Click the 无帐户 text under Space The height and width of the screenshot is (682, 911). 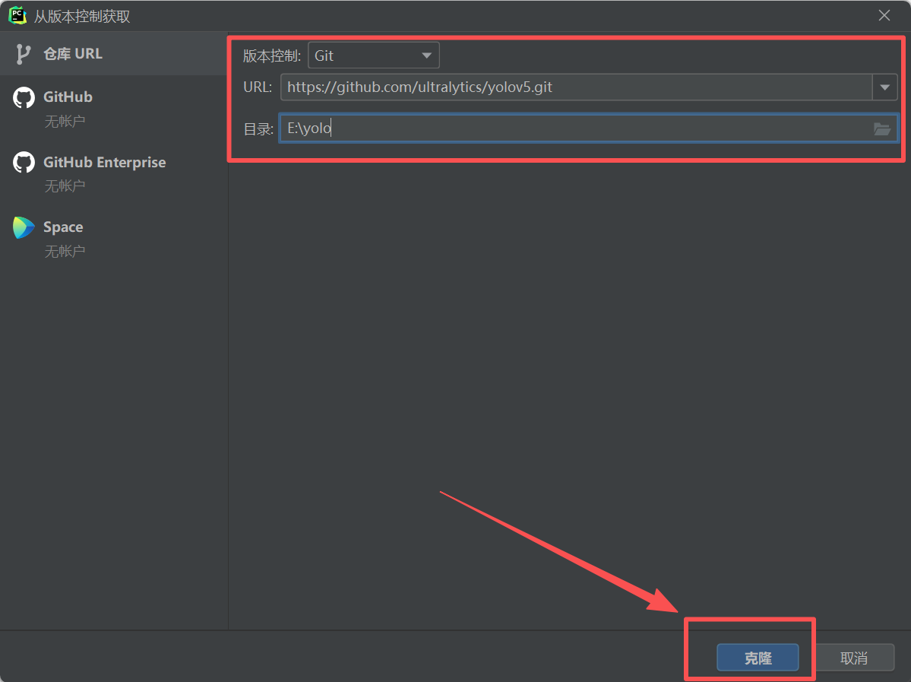[x=65, y=251]
